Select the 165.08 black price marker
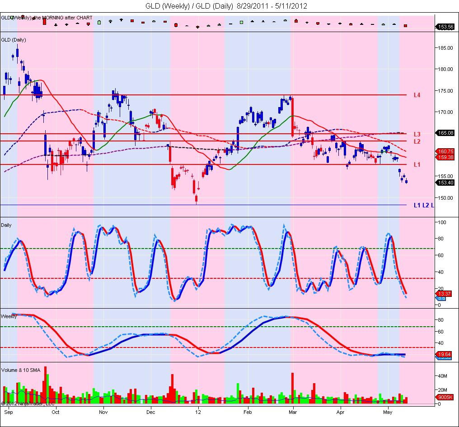 (x=445, y=133)
